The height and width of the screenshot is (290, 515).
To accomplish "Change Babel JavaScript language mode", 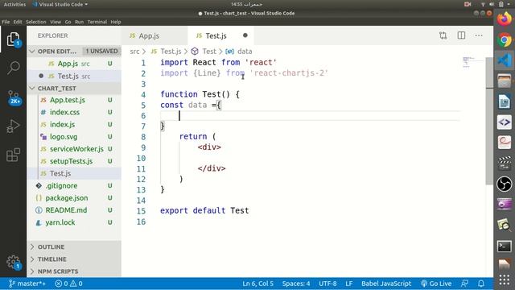I will click(x=386, y=284).
